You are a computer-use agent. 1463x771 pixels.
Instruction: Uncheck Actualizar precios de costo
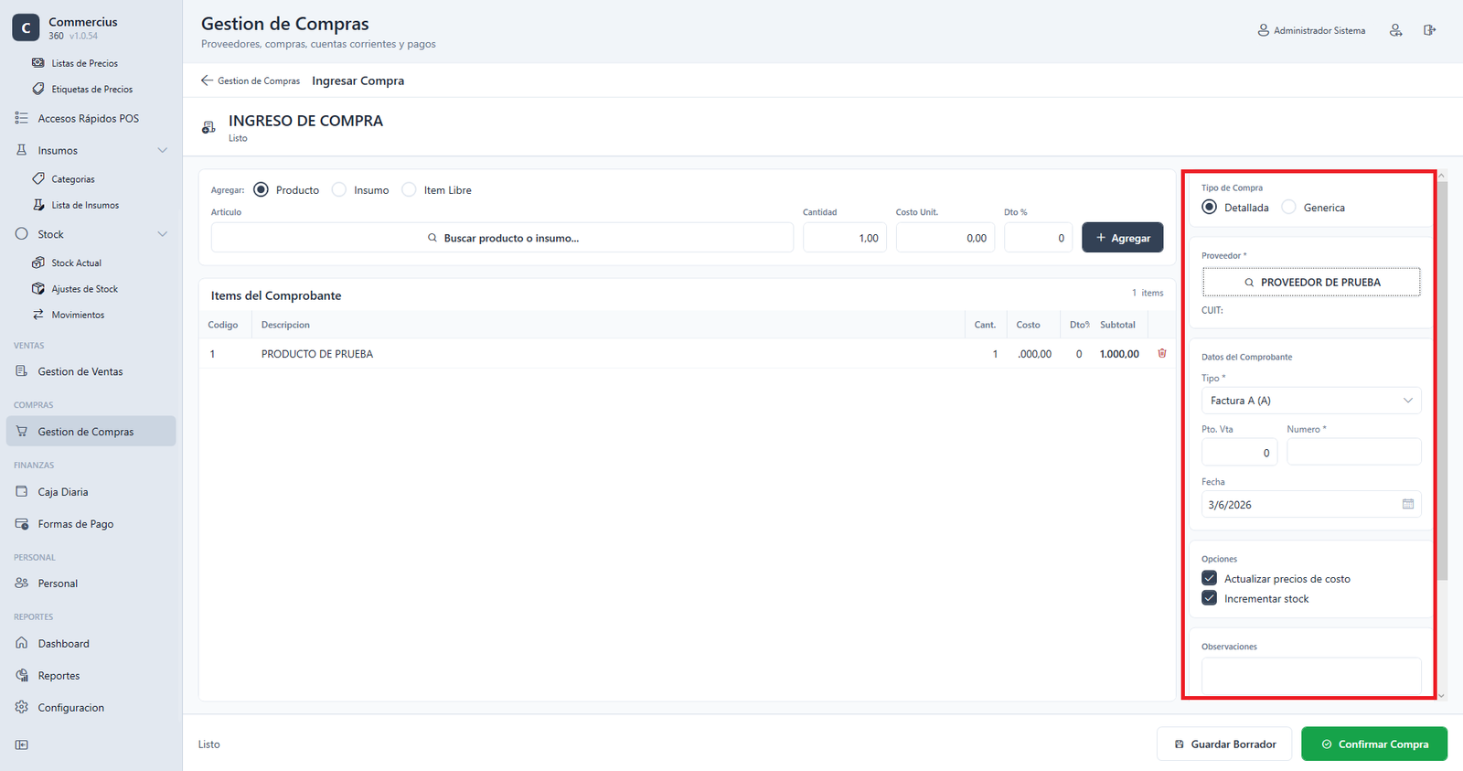point(1210,578)
